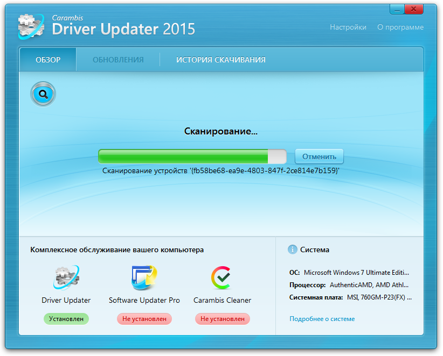Screen dimensions: 443x356
Task: Click the Не установлен badge under Software Updater Pro
Action: pyautogui.click(x=144, y=319)
